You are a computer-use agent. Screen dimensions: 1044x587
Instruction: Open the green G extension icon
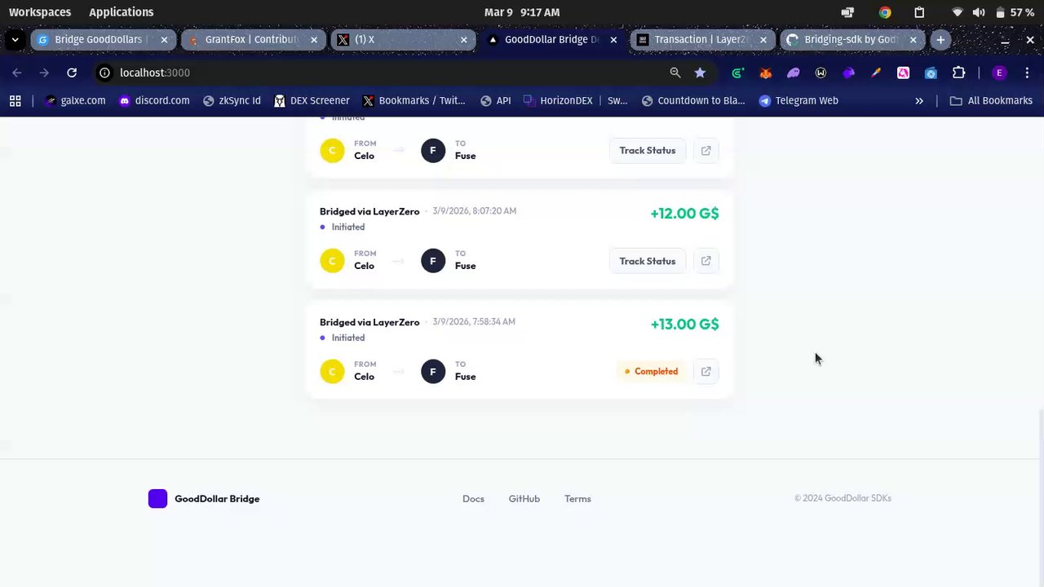(737, 73)
